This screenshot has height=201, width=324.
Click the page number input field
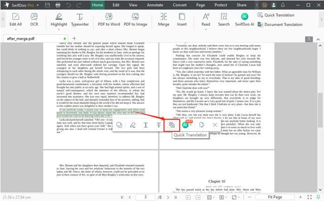point(145,197)
